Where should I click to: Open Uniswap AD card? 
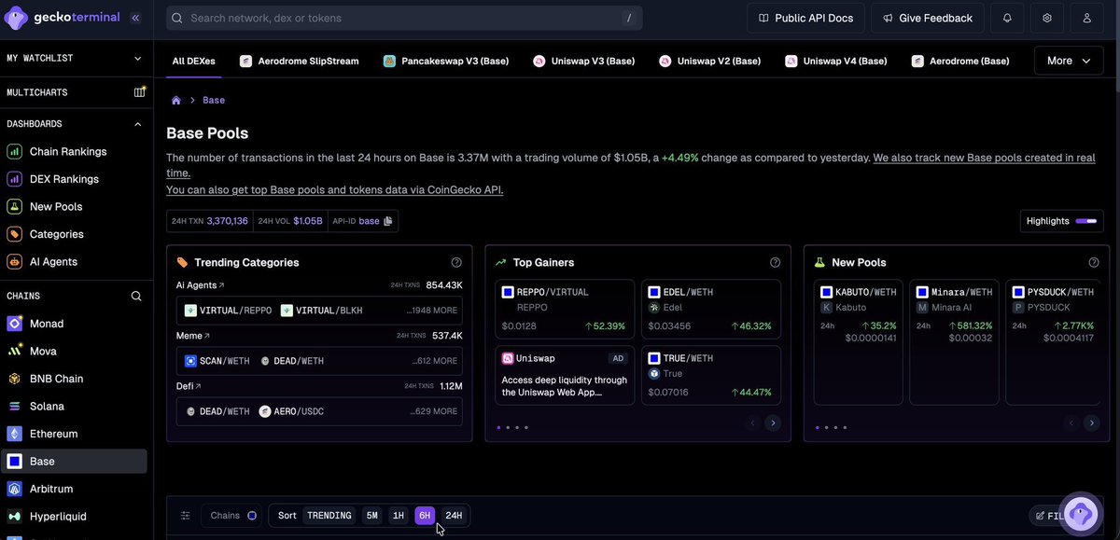pos(565,375)
